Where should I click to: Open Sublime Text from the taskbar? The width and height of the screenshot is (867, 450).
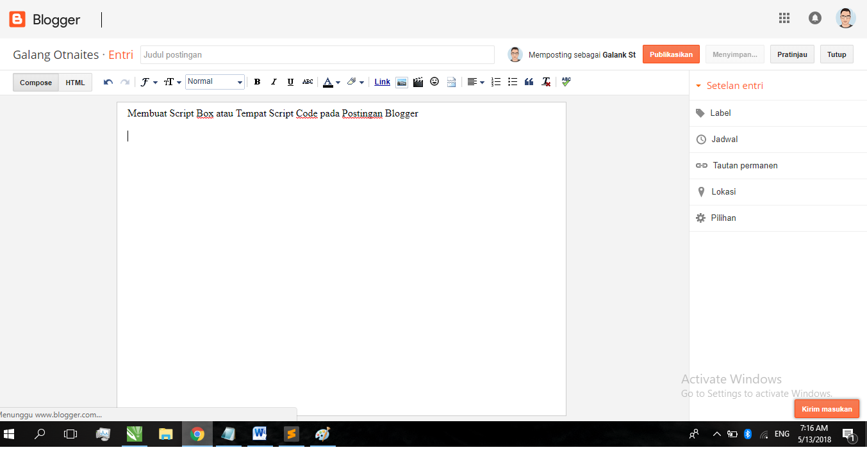pyautogui.click(x=292, y=434)
